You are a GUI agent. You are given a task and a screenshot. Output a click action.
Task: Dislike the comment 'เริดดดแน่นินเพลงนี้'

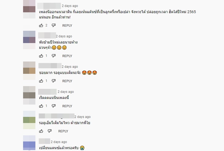tap(54, 106)
